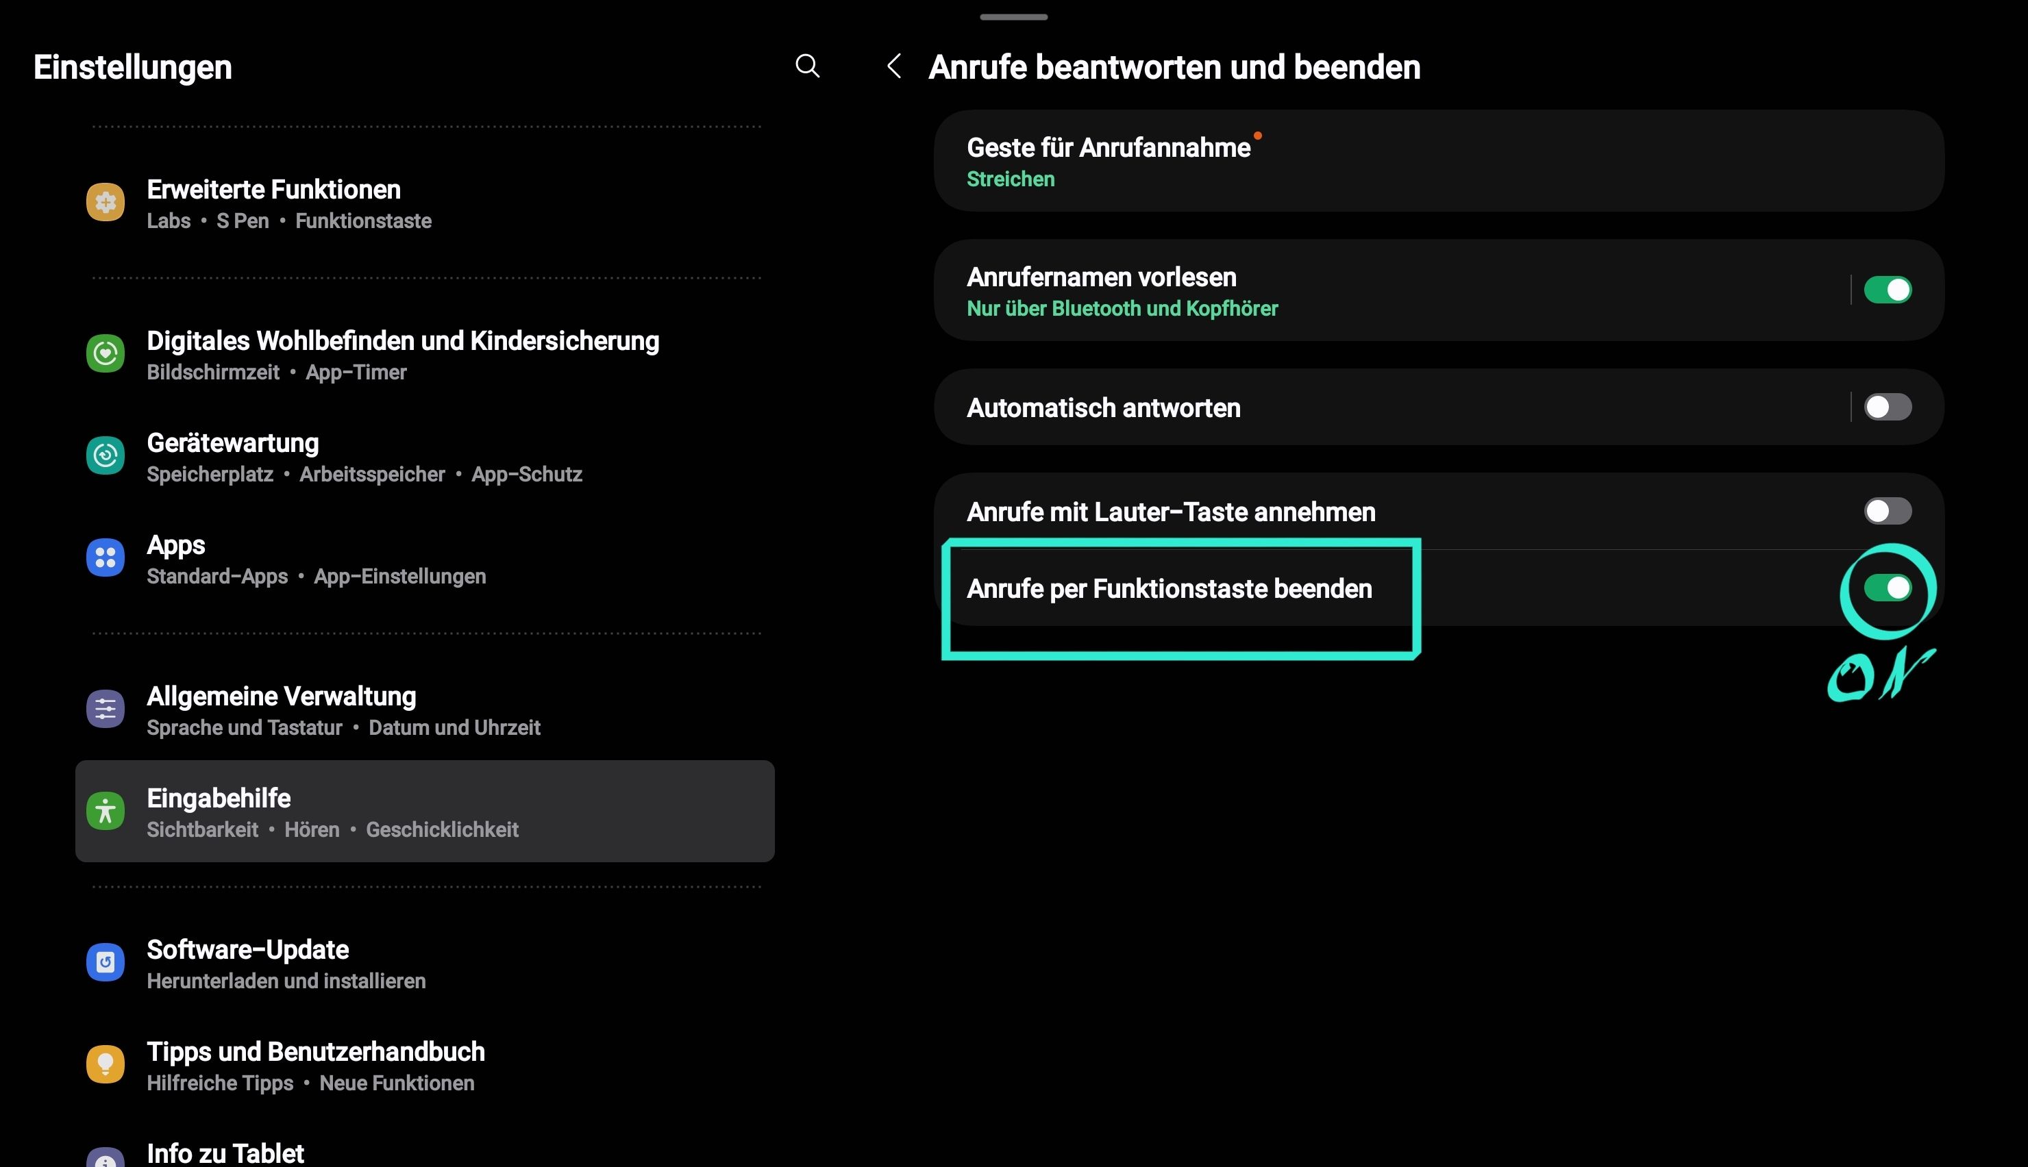Image resolution: width=2028 pixels, height=1167 pixels.
Task: Click the Allgemeine Verwaltung sliders icon
Action: click(x=105, y=709)
